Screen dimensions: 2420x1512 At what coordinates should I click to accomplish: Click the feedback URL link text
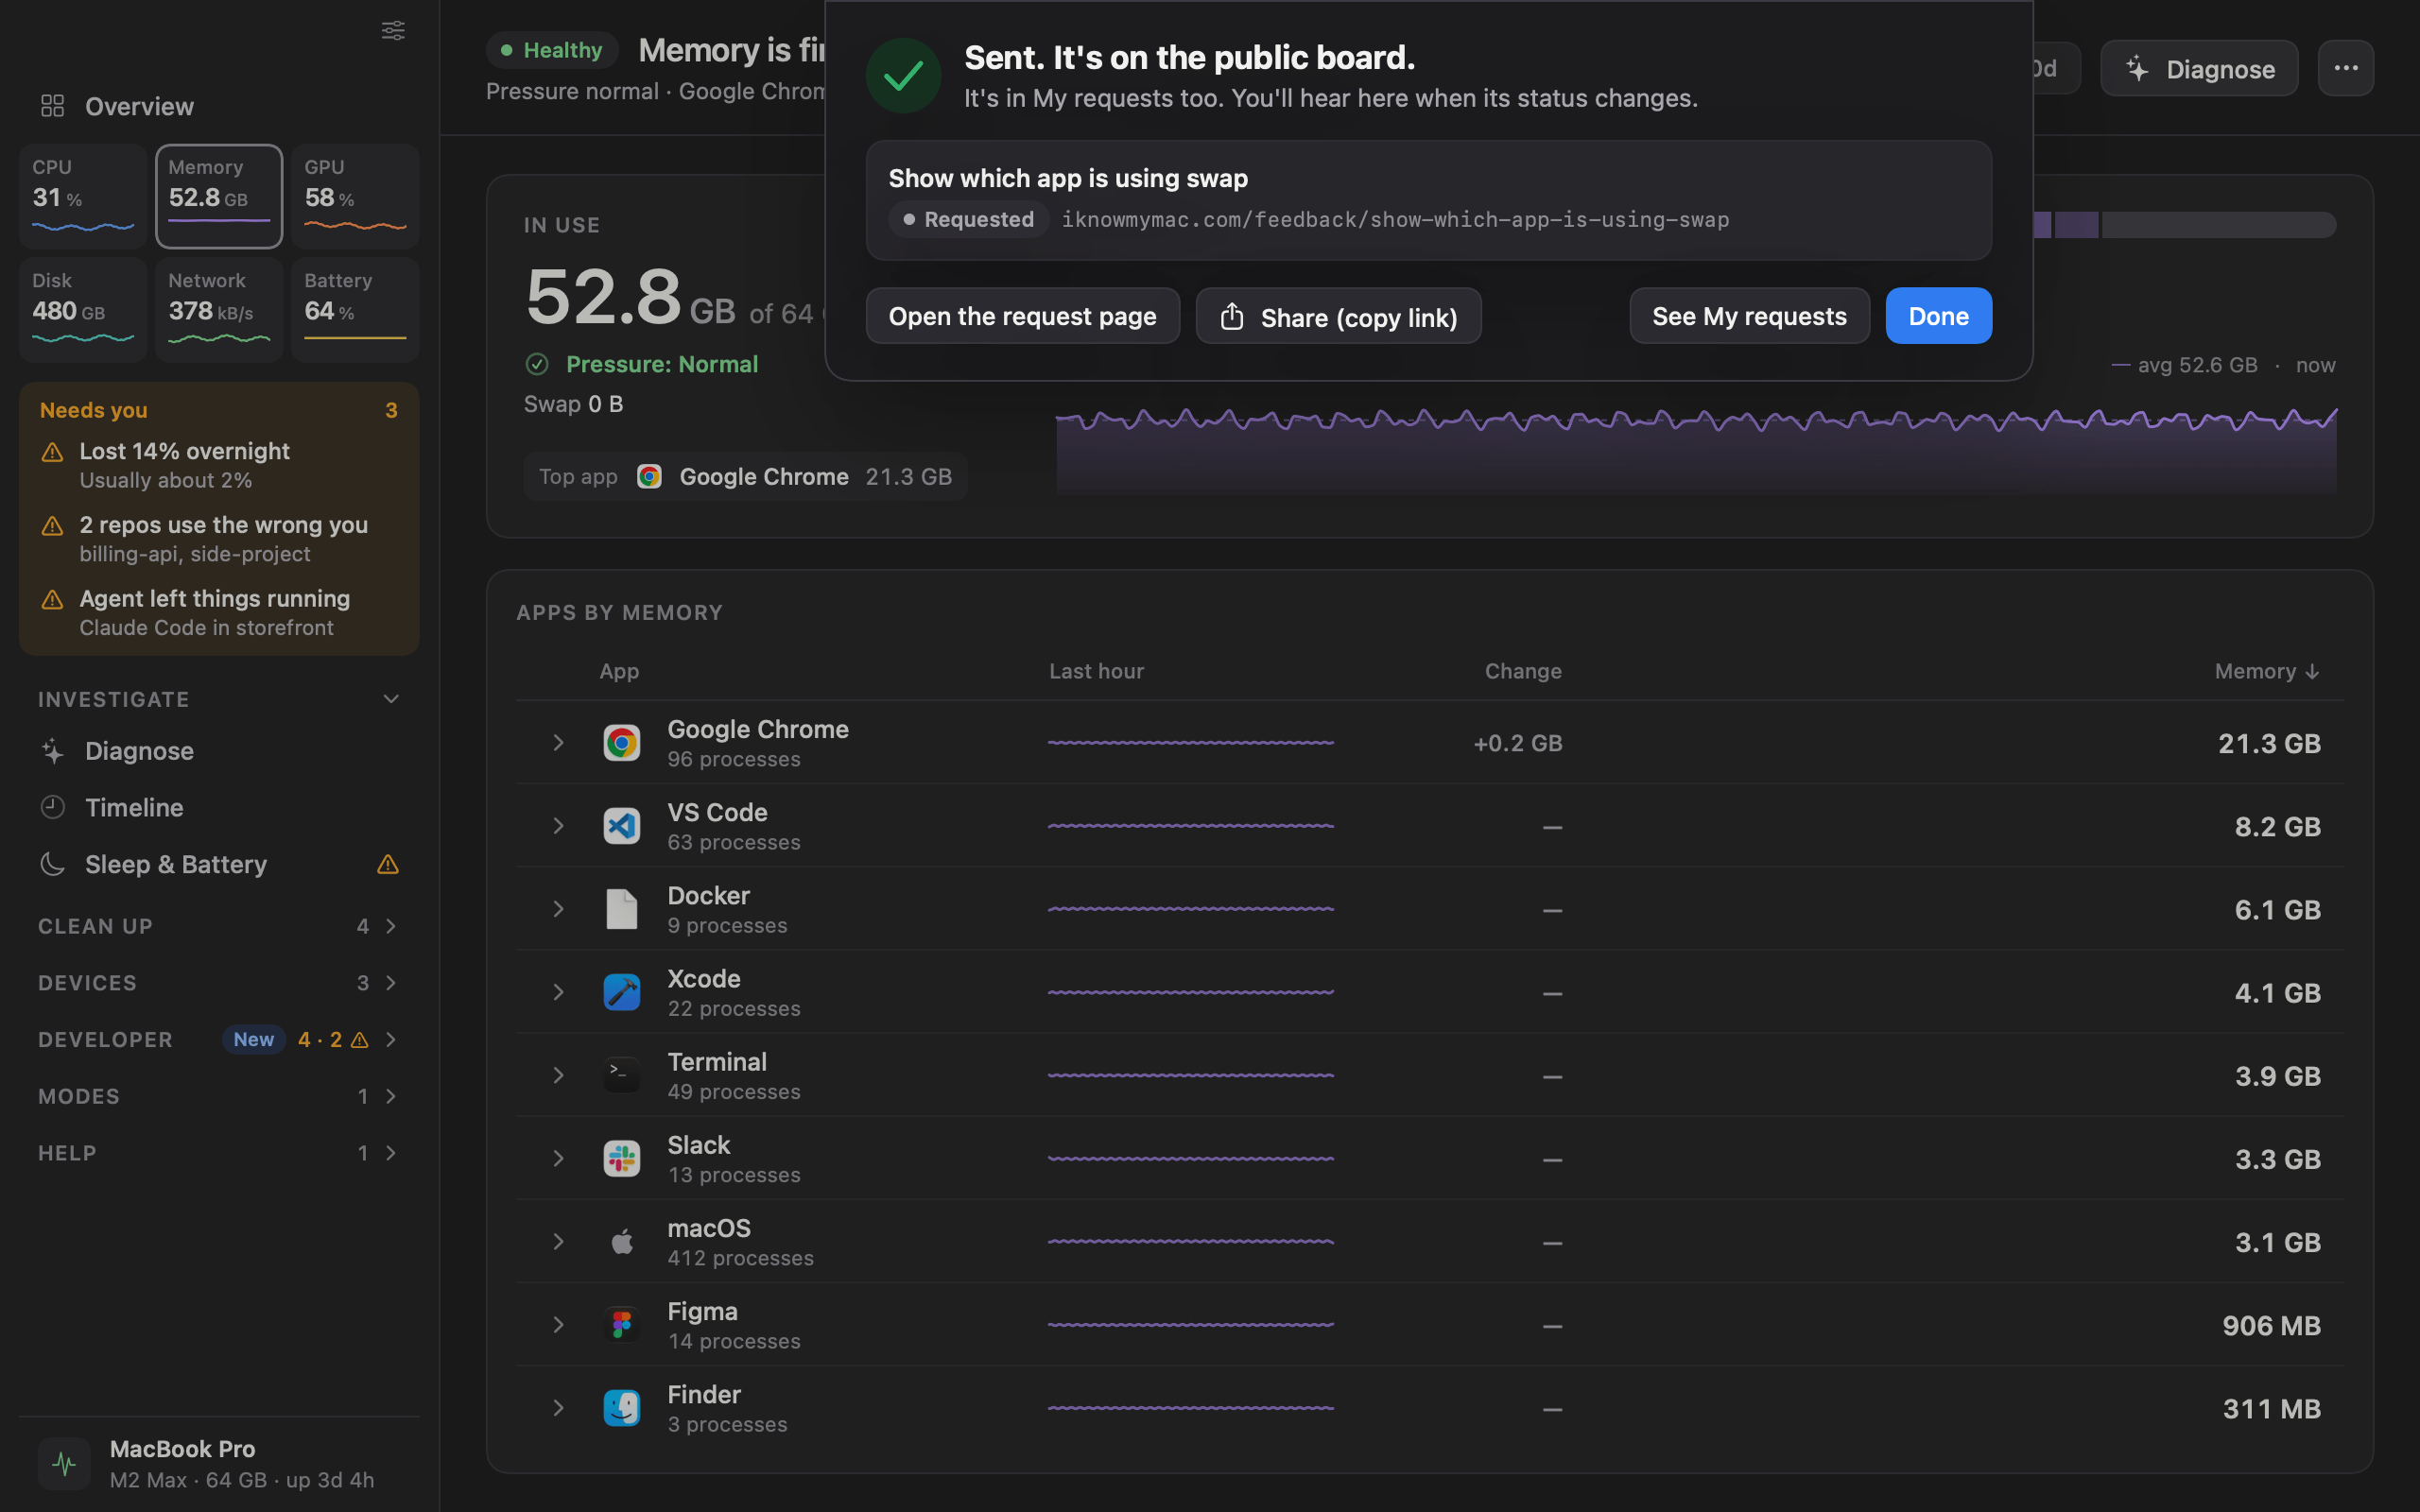click(x=1395, y=219)
